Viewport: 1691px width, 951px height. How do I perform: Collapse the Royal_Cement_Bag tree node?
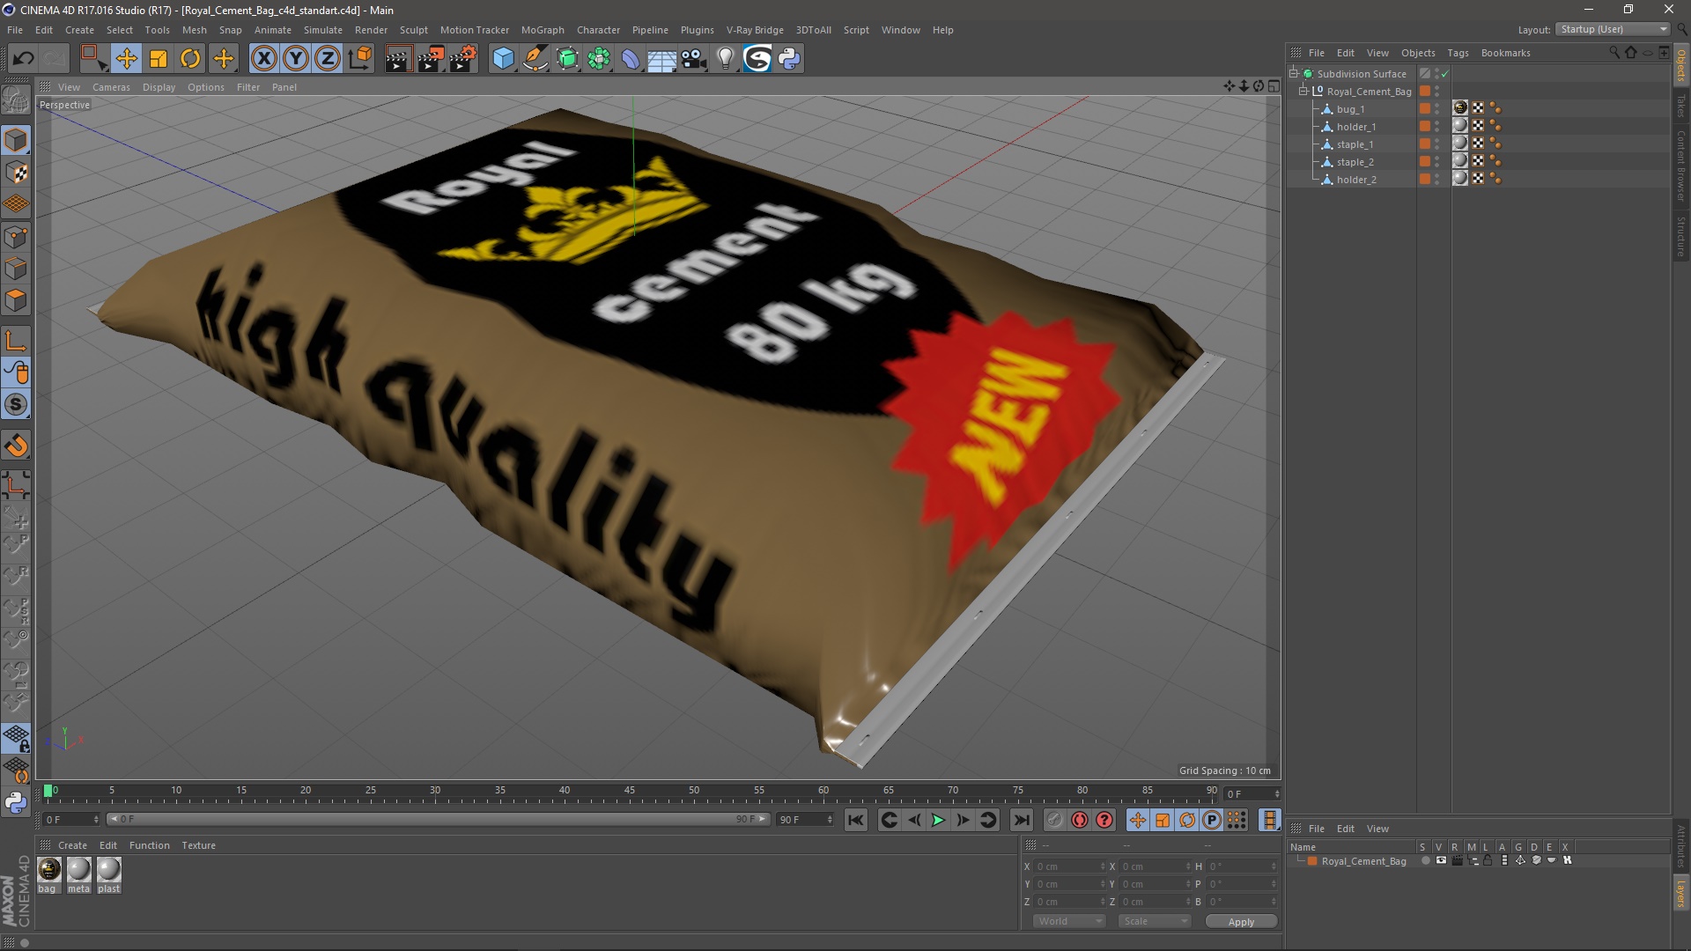[x=1303, y=91]
